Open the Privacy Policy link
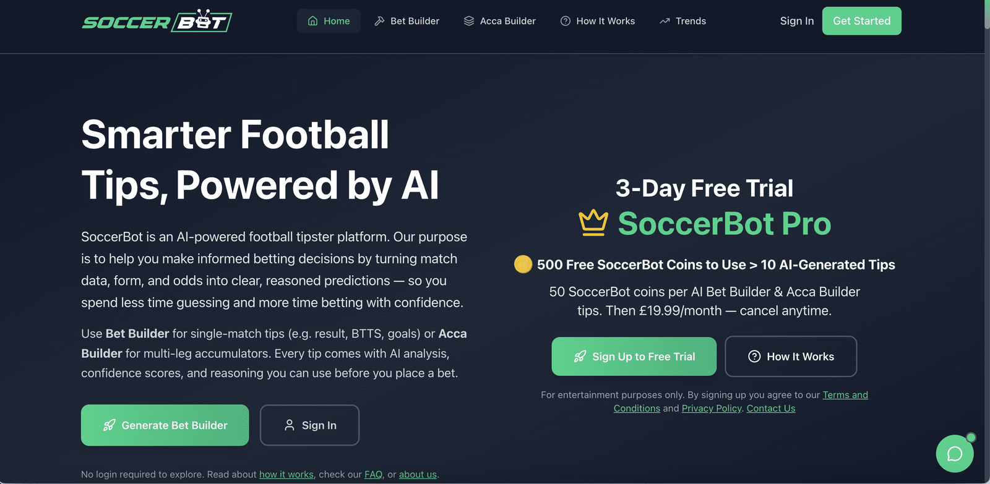 point(711,409)
